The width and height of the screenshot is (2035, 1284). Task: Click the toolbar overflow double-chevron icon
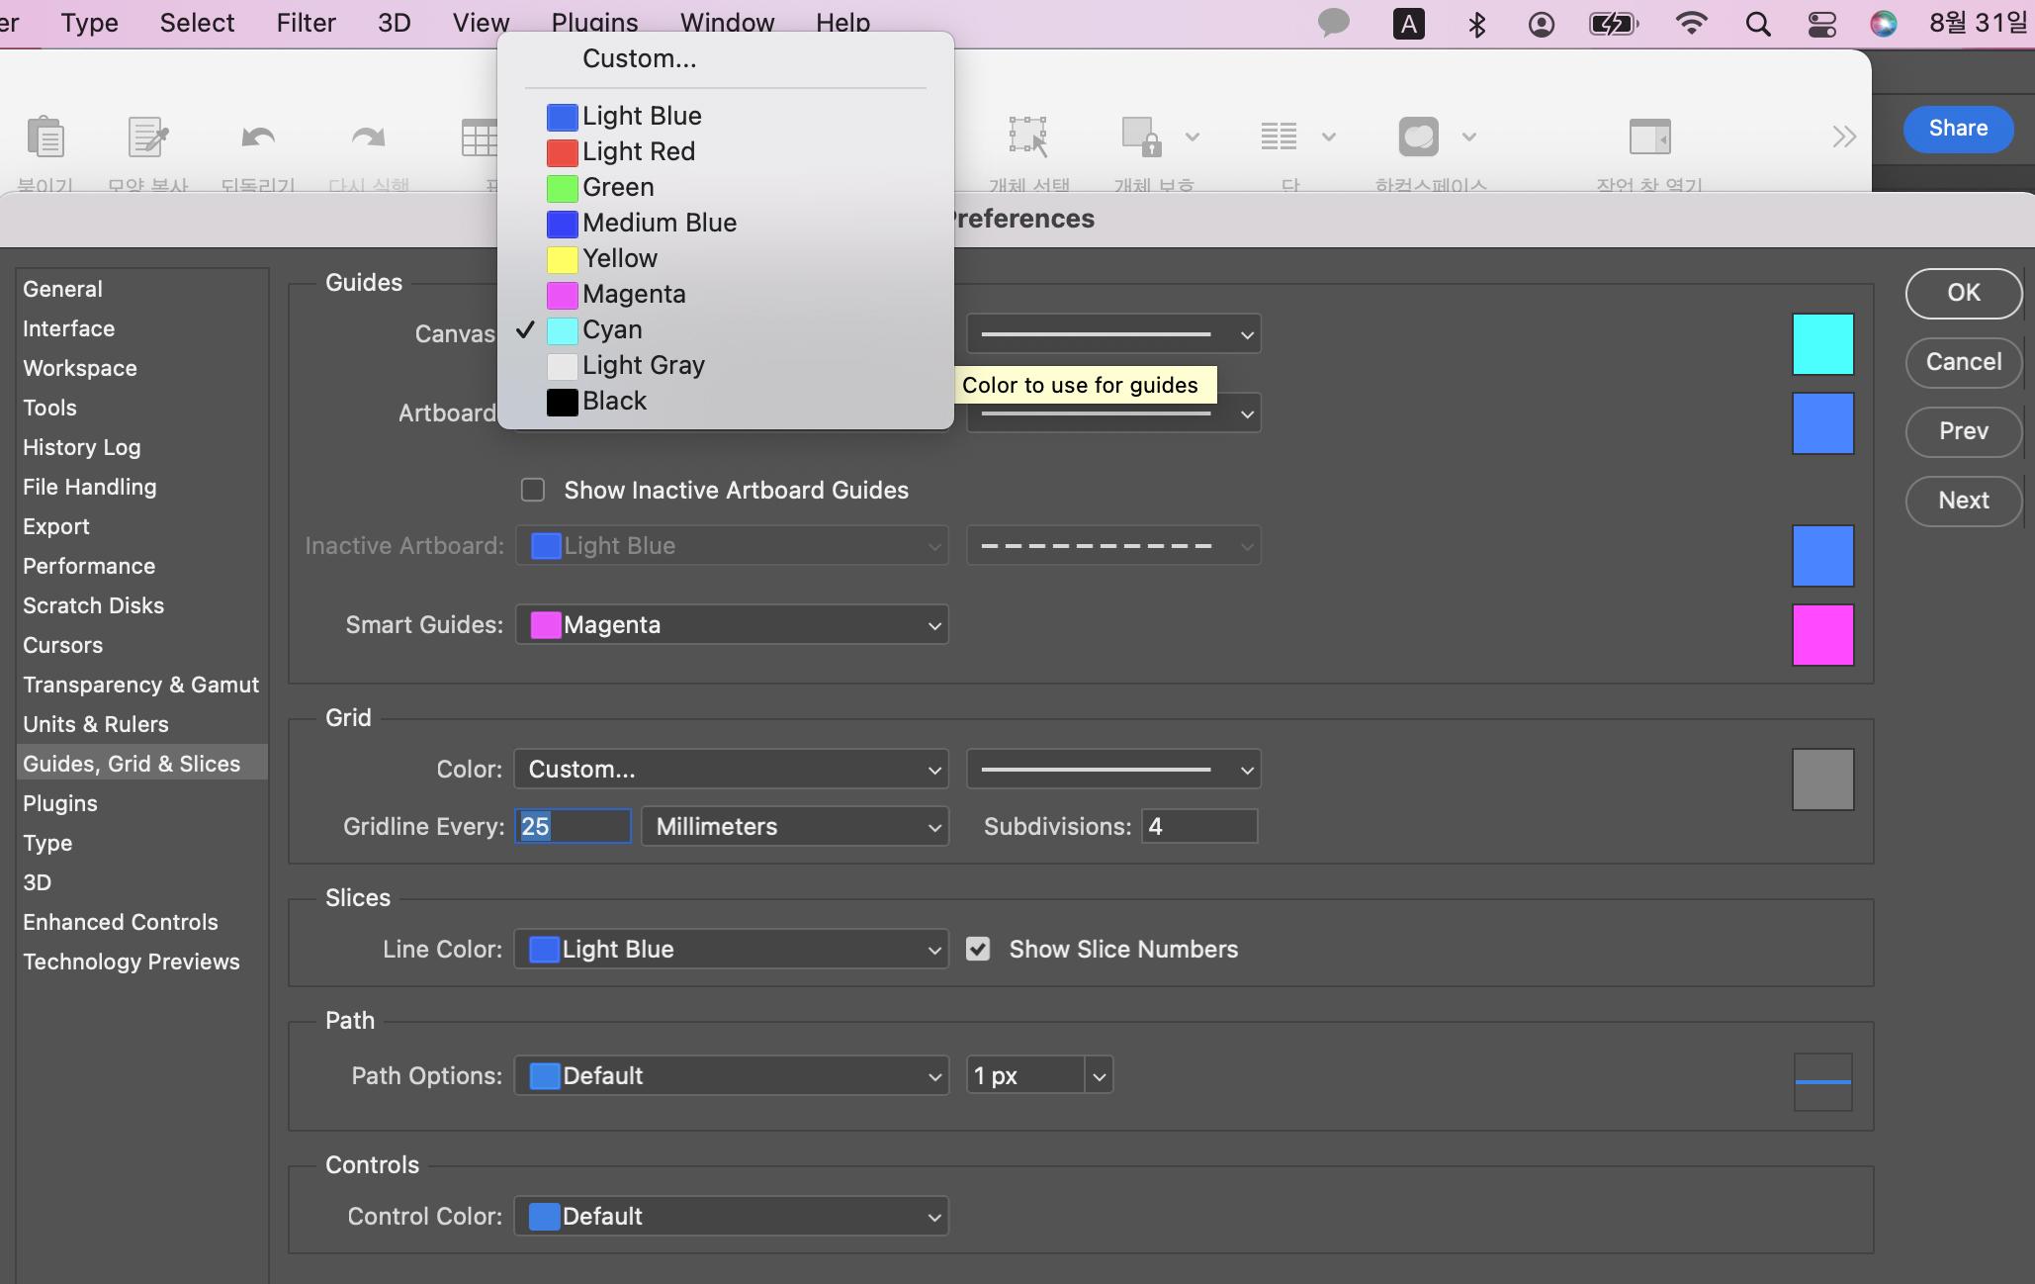[1844, 137]
